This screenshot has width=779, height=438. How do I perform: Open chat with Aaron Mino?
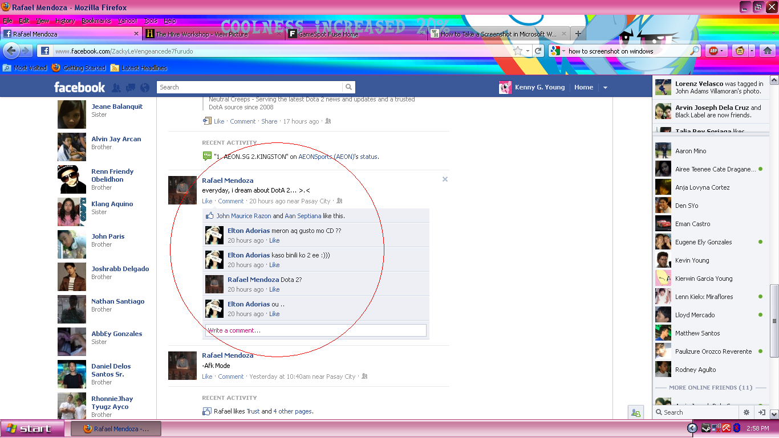click(x=711, y=151)
